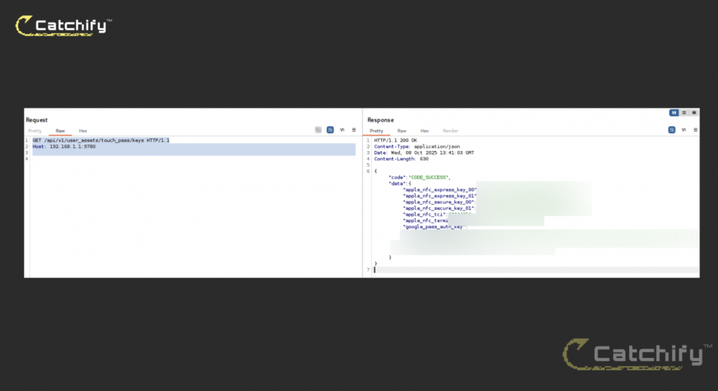Toggle the \n non-printable characters in Request panel
718x391 pixels.
point(342,130)
